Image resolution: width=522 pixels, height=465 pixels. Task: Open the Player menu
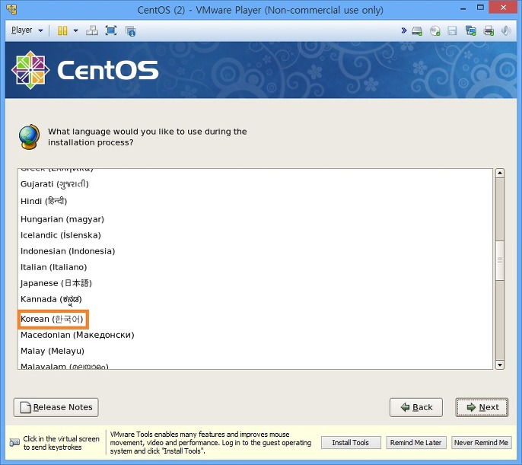point(27,30)
